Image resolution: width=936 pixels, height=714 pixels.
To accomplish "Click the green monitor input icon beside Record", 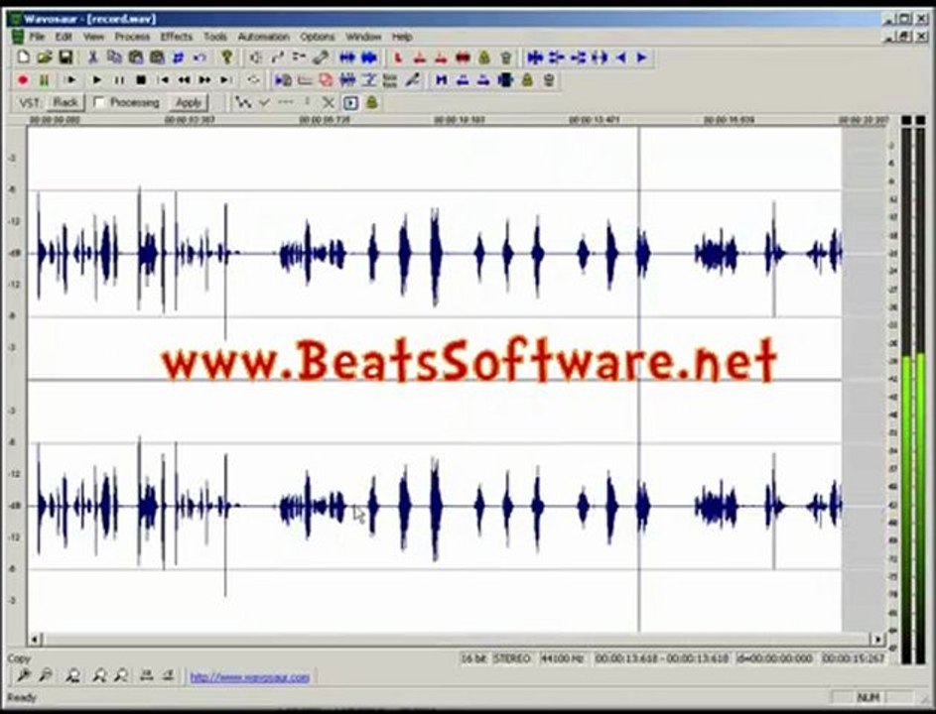I will (45, 80).
